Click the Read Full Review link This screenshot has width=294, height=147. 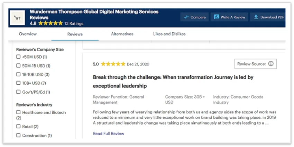click(109, 134)
